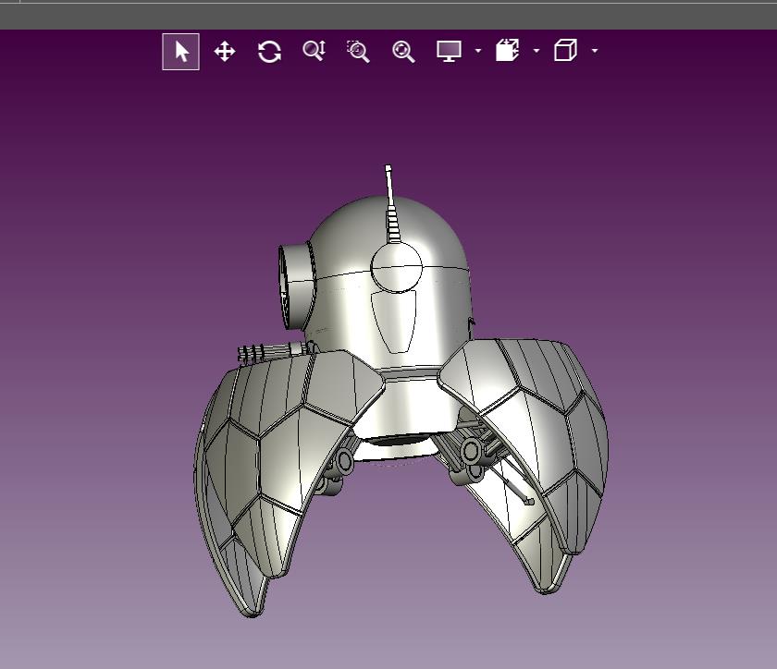Open the display style monitor icon
Image resolution: width=777 pixels, height=669 pixels.
coord(449,51)
